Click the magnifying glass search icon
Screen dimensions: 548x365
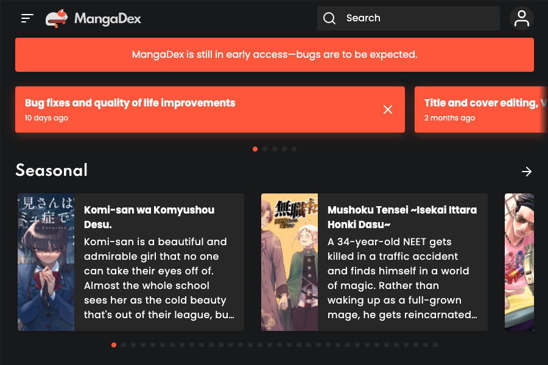329,18
